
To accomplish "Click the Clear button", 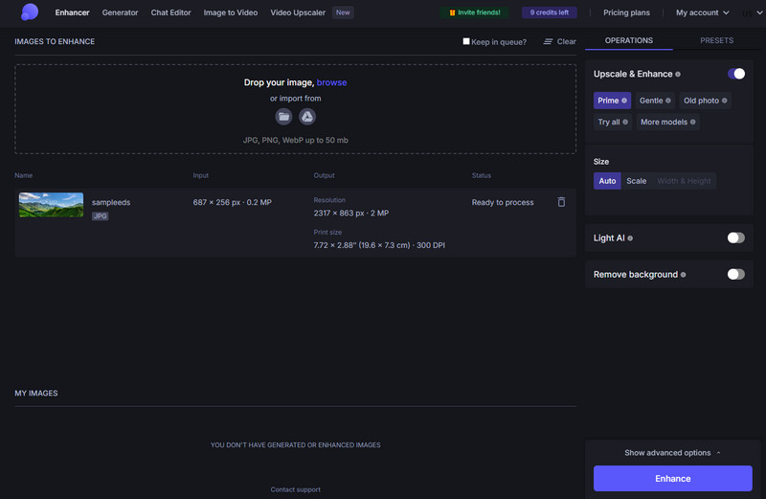I will (x=560, y=41).
